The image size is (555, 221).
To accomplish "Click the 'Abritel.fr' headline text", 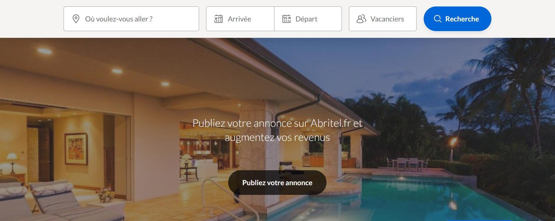I will tap(331, 123).
